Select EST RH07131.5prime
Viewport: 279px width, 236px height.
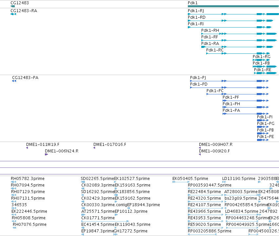(28, 198)
